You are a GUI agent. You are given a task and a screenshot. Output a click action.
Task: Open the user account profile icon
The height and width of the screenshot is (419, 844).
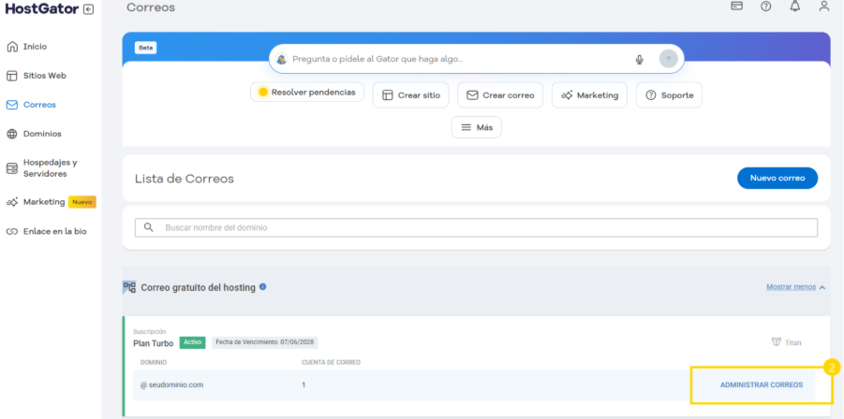point(823,7)
